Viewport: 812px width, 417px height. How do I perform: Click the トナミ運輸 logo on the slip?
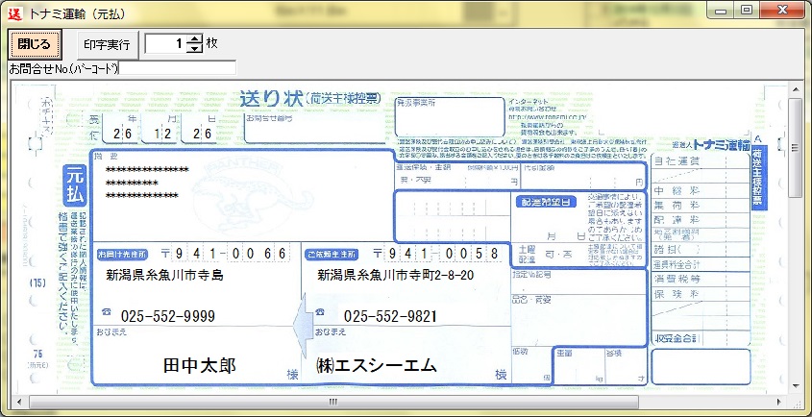click(x=721, y=145)
